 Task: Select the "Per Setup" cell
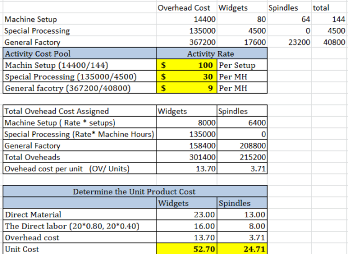click(x=242, y=65)
